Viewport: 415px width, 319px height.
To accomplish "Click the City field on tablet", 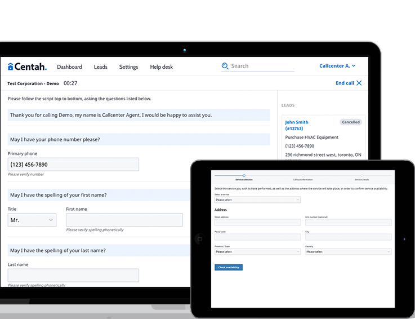I will 349,237.
